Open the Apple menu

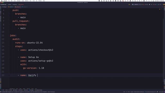point(2,1)
